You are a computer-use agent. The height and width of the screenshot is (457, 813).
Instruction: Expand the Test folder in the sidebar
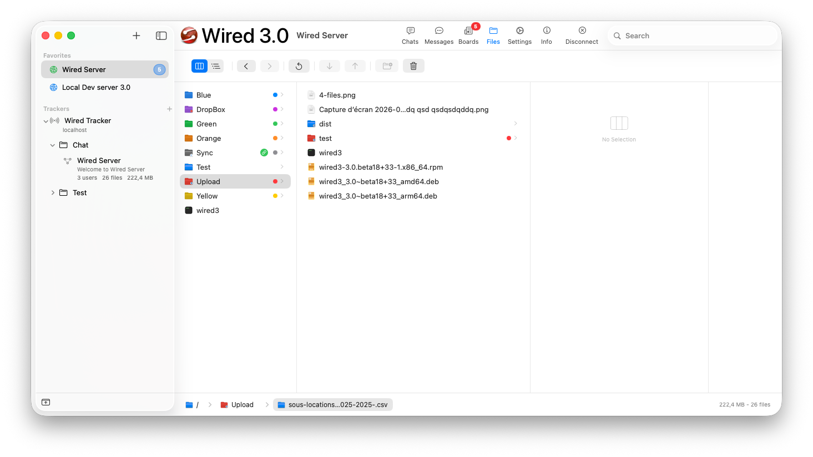click(x=53, y=192)
